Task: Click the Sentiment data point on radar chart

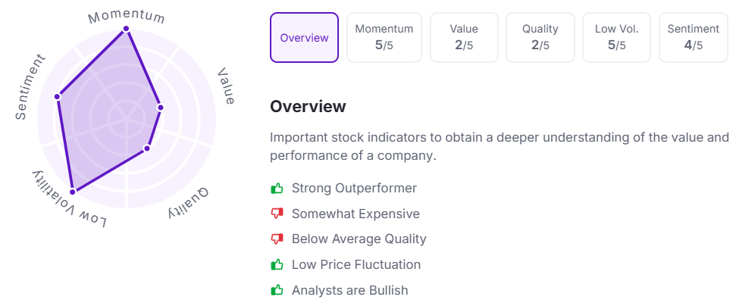Action: pyautogui.click(x=58, y=97)
